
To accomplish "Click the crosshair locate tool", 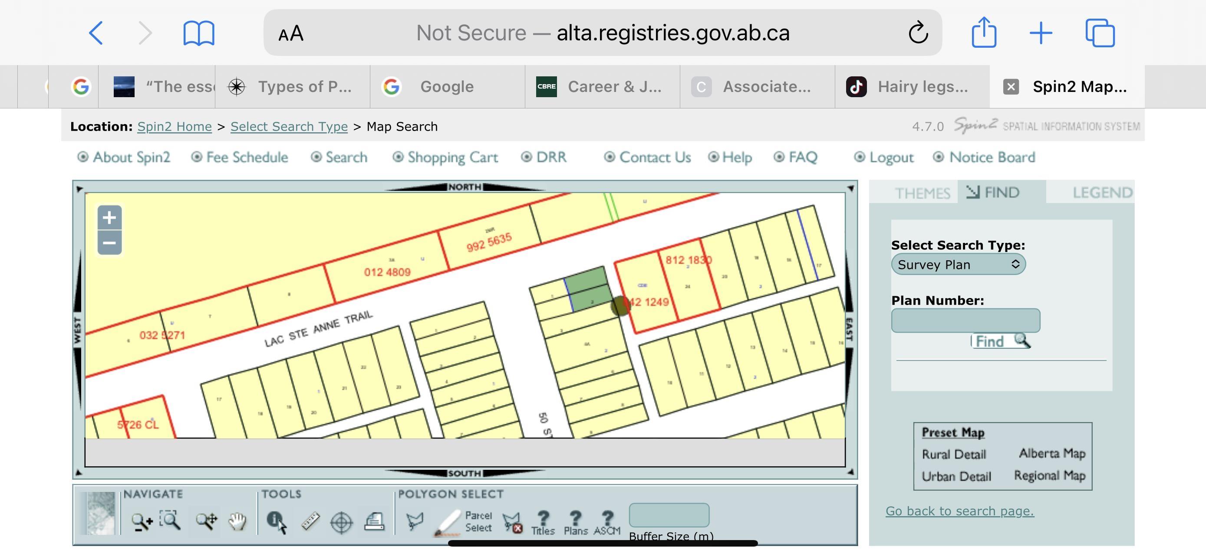I will pyautogui.click(x=341, y=522).
